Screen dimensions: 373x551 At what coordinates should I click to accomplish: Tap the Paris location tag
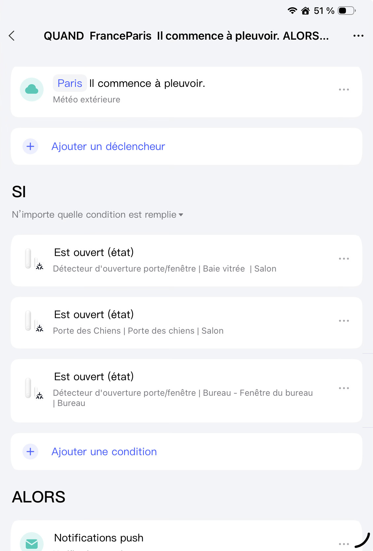tap(70, 83)
